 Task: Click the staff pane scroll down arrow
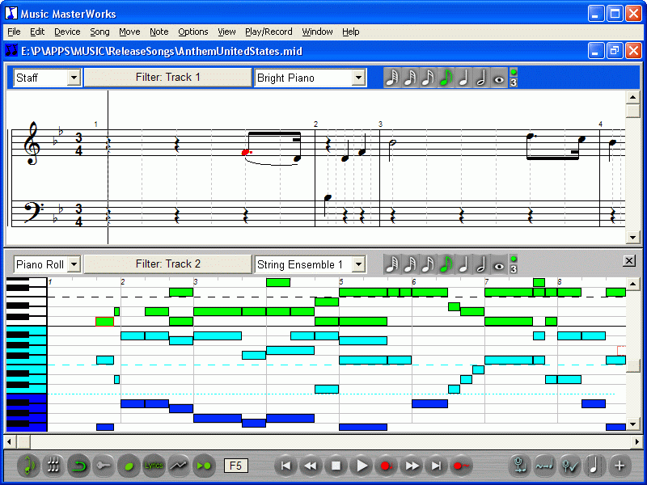632,237
